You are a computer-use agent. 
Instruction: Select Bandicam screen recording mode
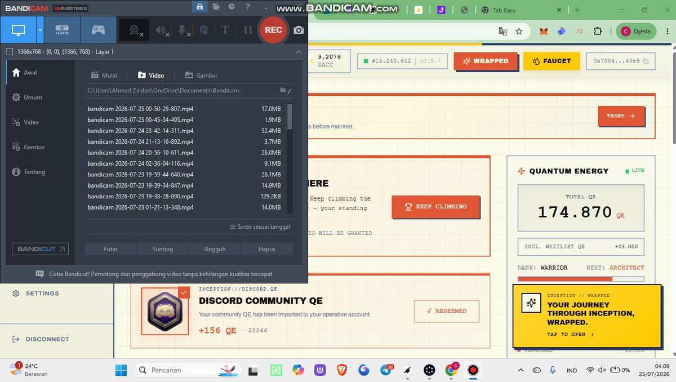click(18, 30)
